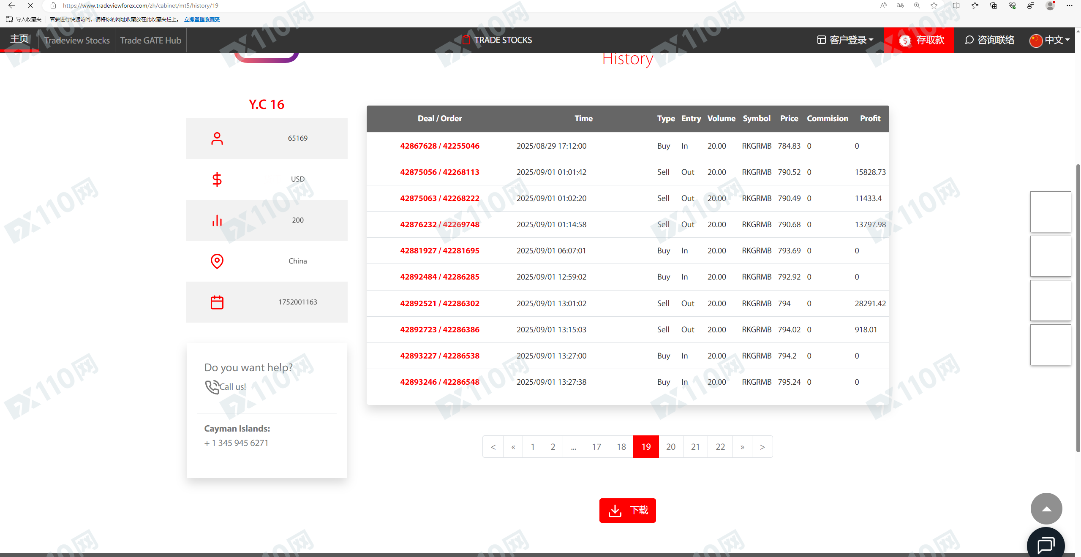The image size is (1081, 557).
Task: Click the browser favorites star icon
Action: [934, 5]
